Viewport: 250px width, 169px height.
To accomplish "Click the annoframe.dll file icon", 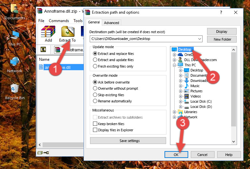I will point(41,67).
